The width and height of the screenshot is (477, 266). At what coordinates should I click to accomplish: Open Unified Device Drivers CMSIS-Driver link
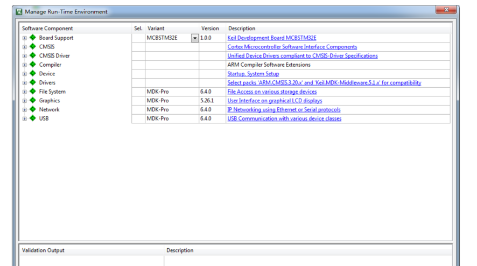(303, 55)
